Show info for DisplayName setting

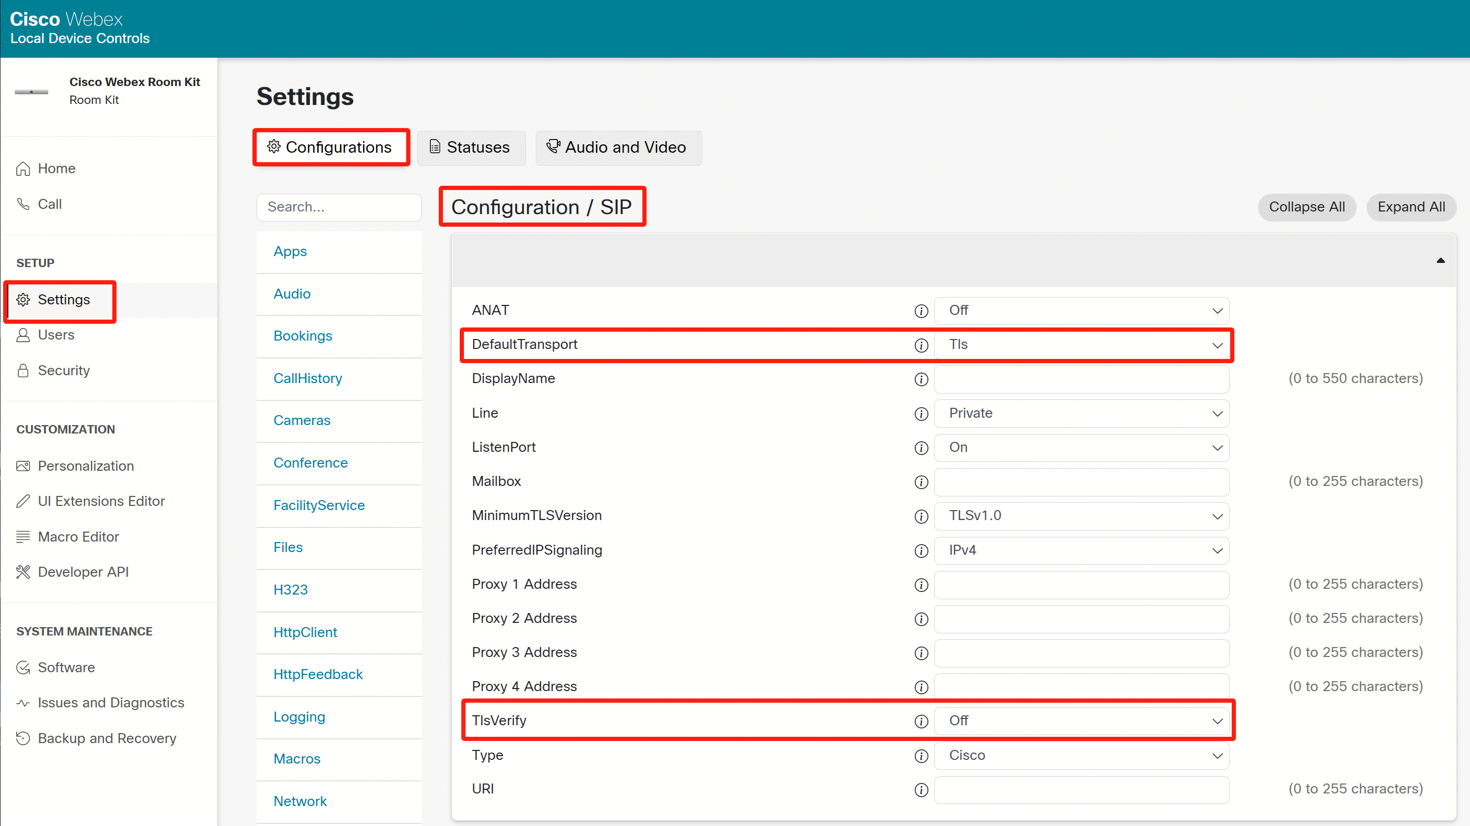pyautogui.click(x=921, y=379)
